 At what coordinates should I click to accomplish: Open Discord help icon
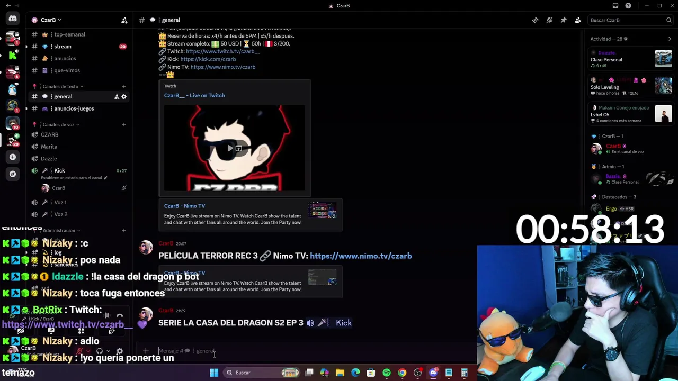(628, 6)
